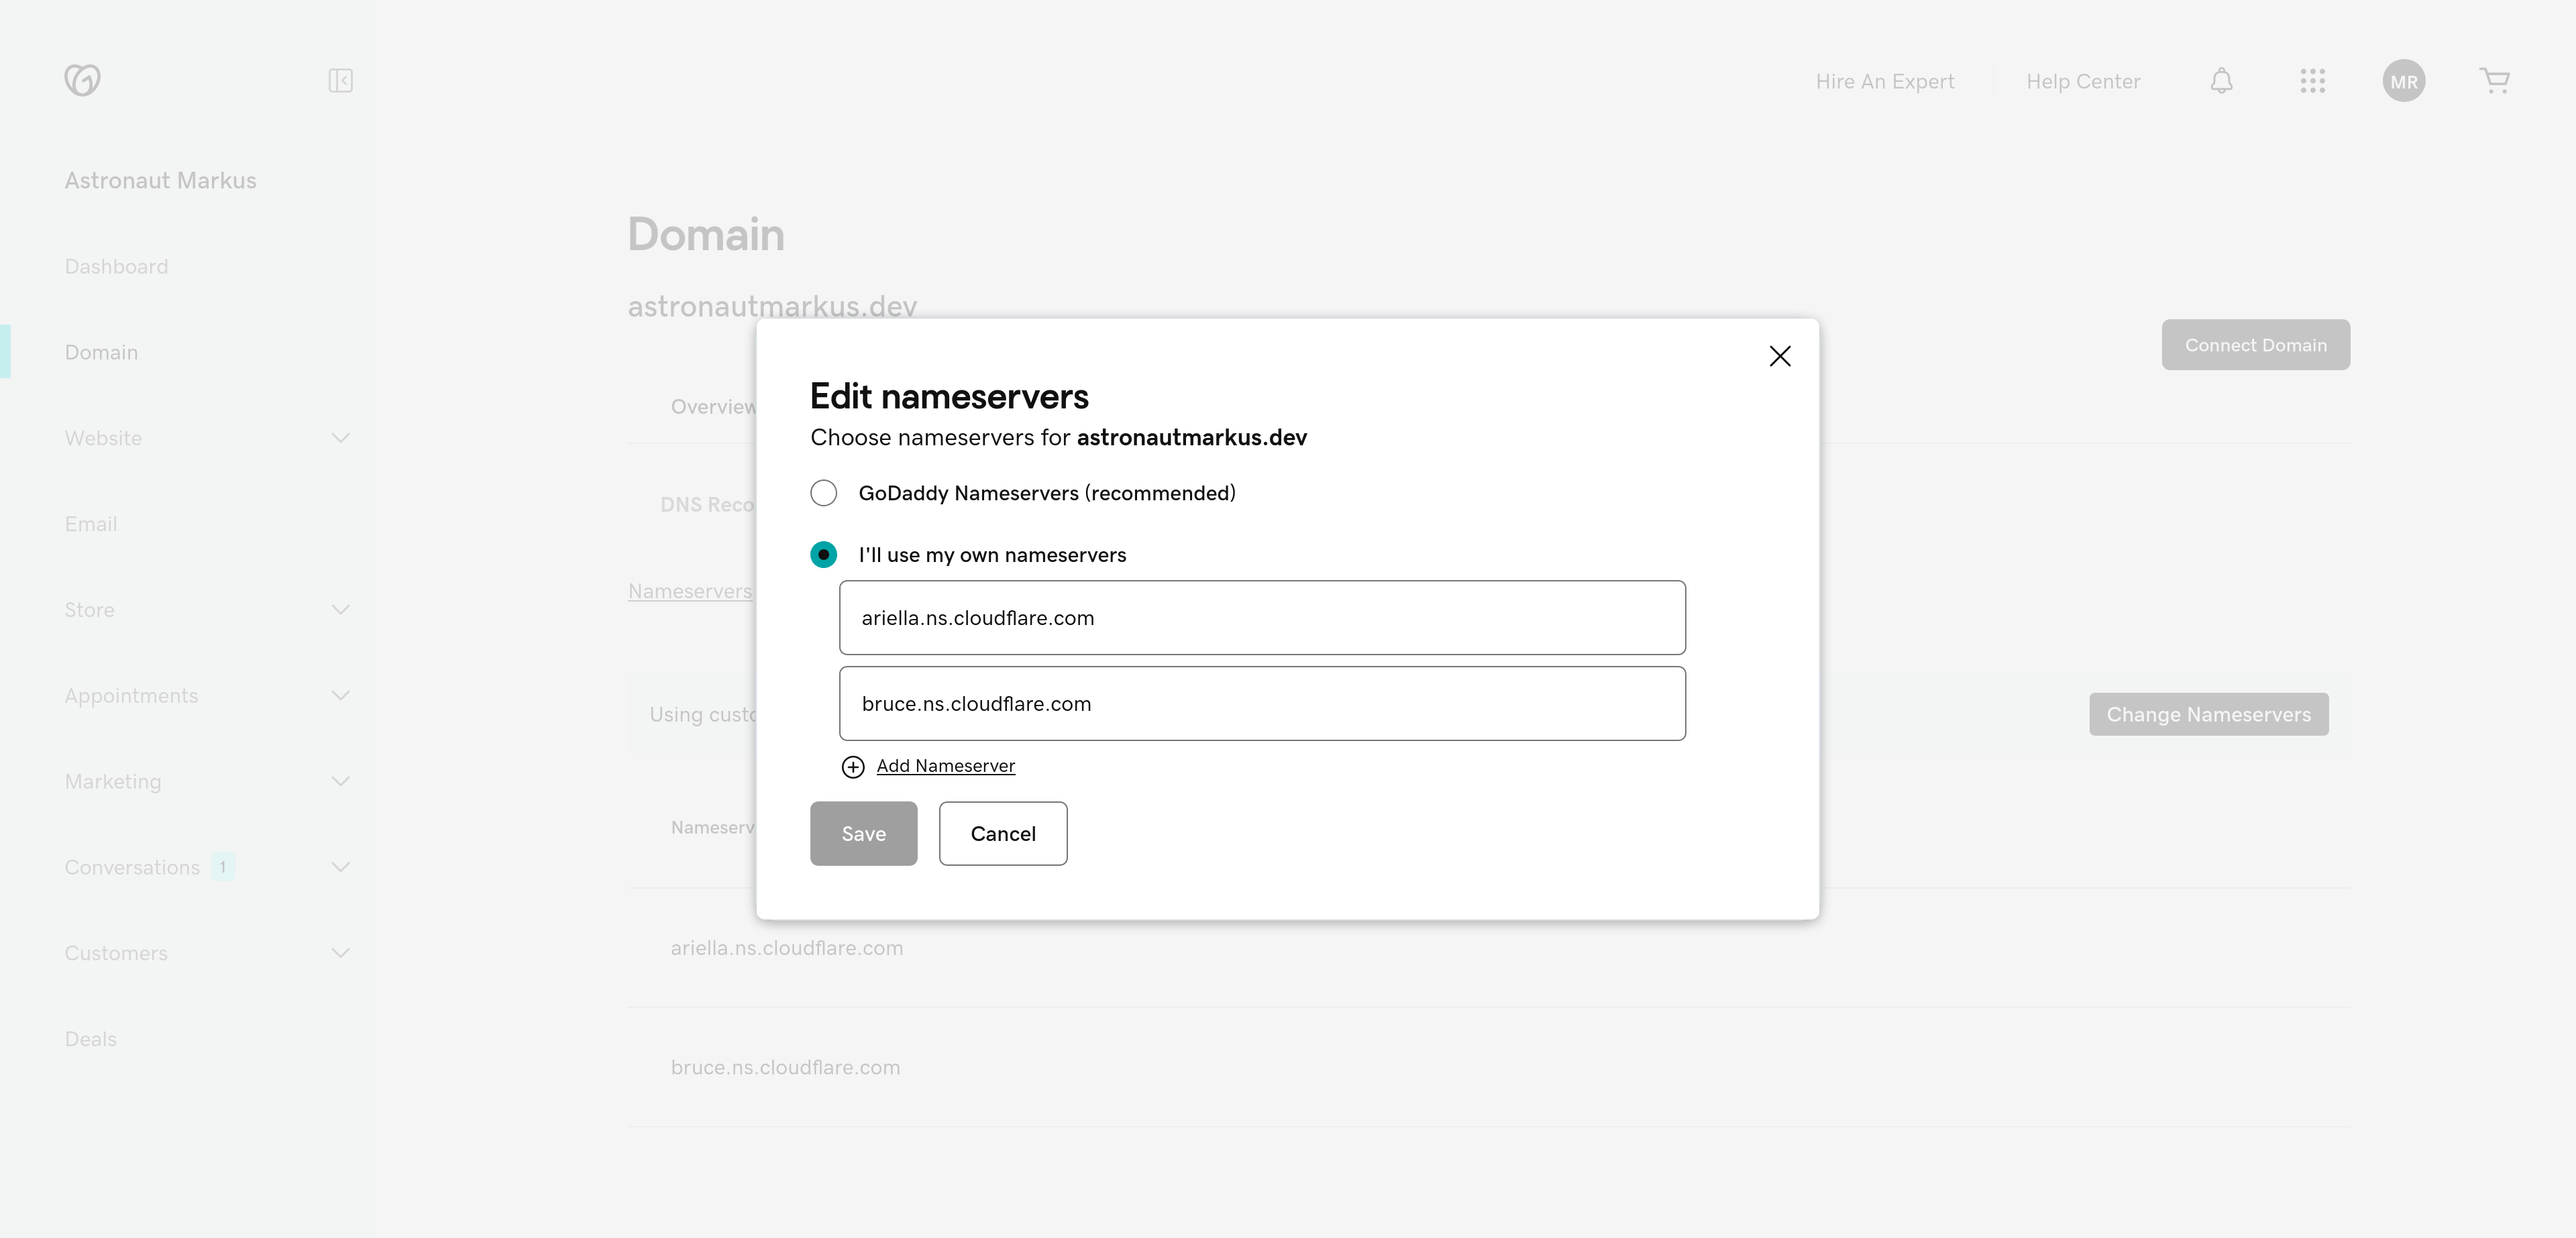Select GoDaddy Nameservers (recommended)
2576x1238 pixels.
823,492
